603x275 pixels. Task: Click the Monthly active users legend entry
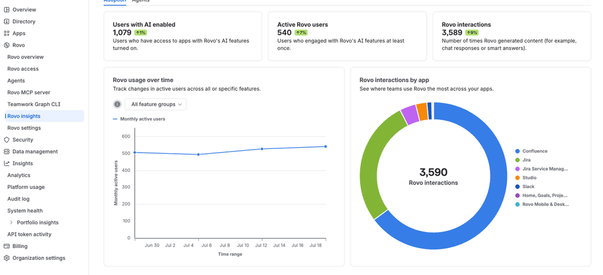click(x=139, y=119)
